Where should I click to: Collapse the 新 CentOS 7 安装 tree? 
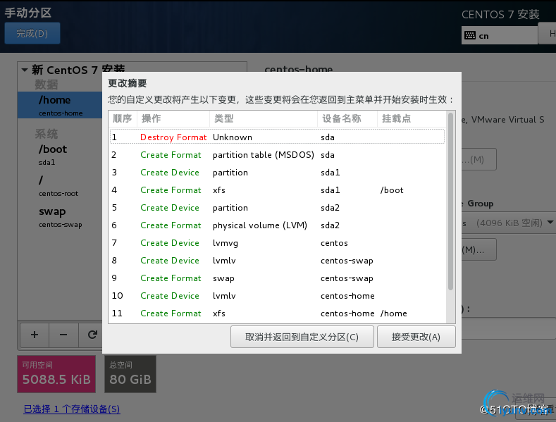coord(25,70)
